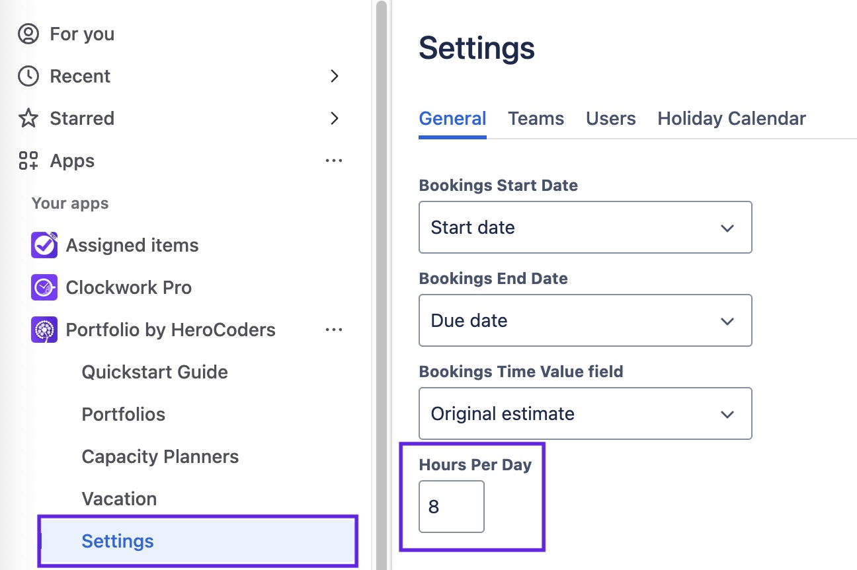Viewport: 857px width, 570px height.
Task: Expand the Starred submenu chevron
Action: click(335, 119)
